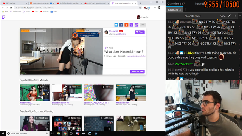Switch to the 'This is SpaceX's' tab
This screenshot has width=242, height=136.
[96, 3]
